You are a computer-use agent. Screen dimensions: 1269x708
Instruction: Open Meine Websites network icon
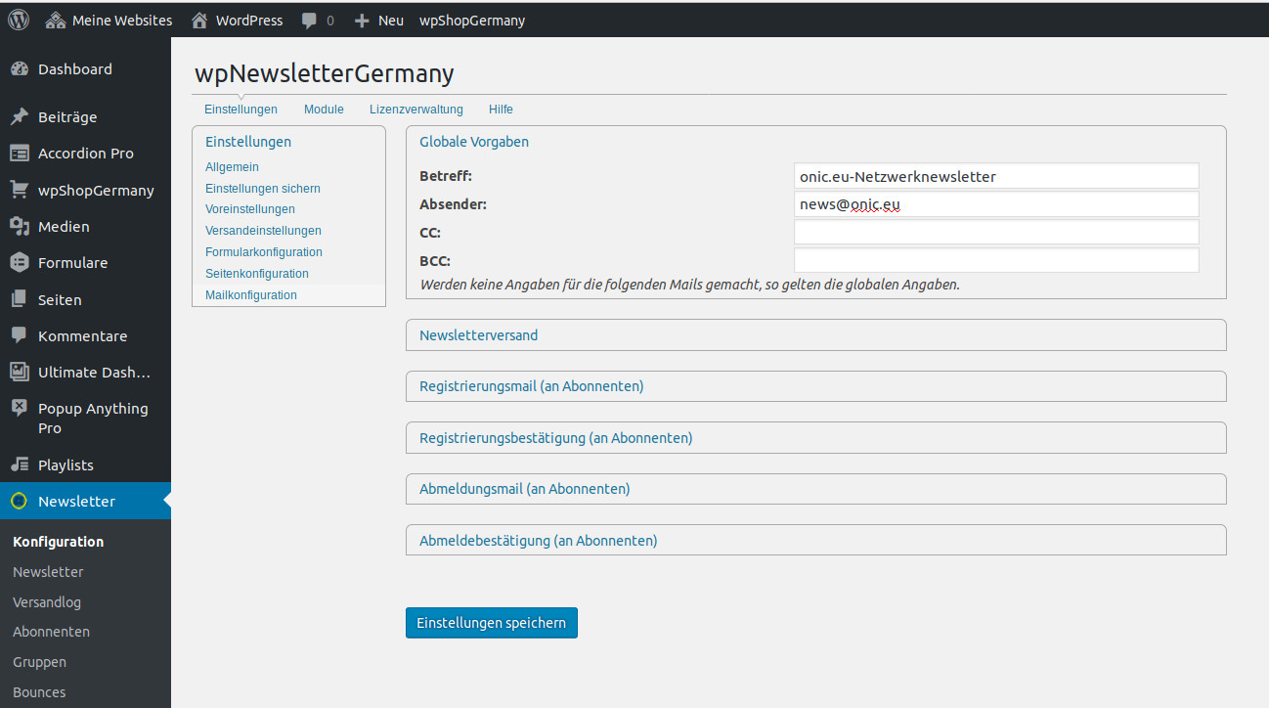56,20
